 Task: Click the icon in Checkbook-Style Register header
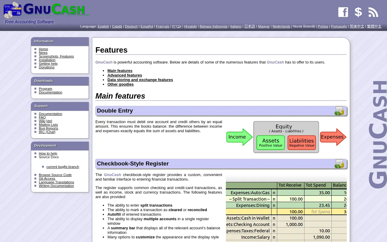pos(339,164)
